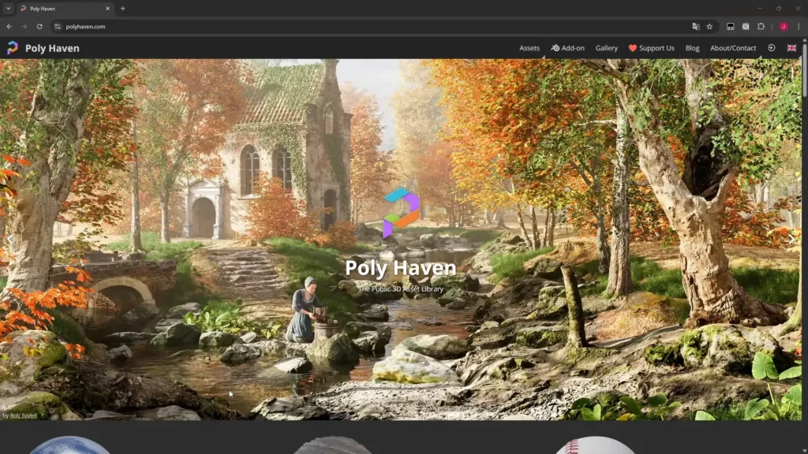
Task: Open the Assets menu in the navbar
Action: [x=528, y=48]
